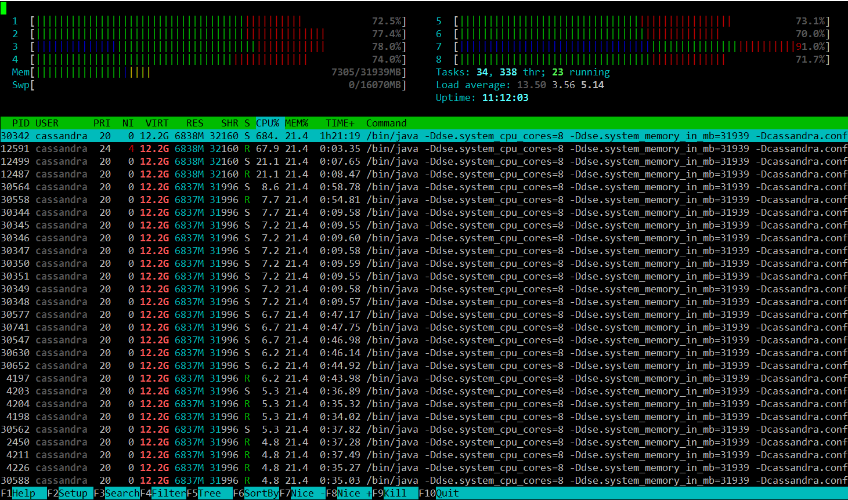Sort by the USER column header
Image resolution: width=848 pixels, height=500 pixels.
point(47,123)
